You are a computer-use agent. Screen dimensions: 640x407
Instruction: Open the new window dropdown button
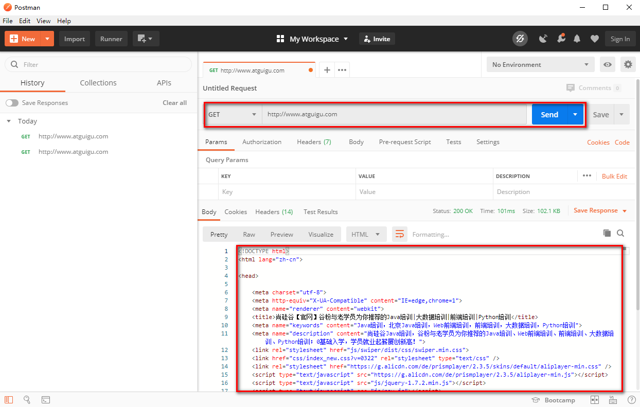146,39
